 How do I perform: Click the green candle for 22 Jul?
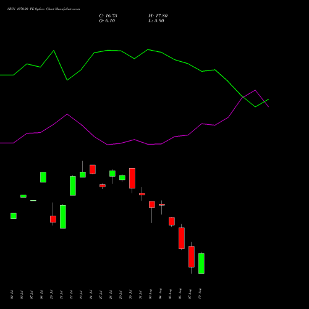(x=73, y=186)
